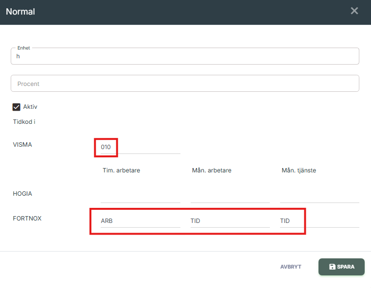
Task: Click the AVBRYT button
Action: 291,267
